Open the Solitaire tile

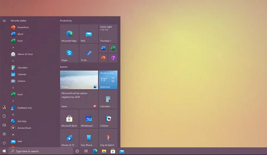pos(108,119)
